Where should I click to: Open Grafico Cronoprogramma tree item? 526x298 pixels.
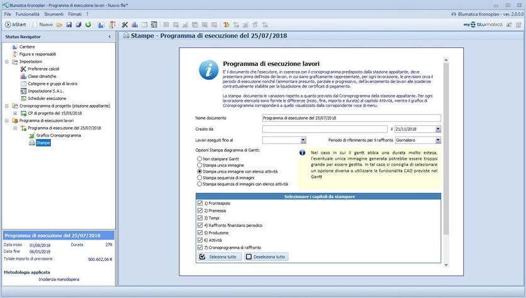59,135
